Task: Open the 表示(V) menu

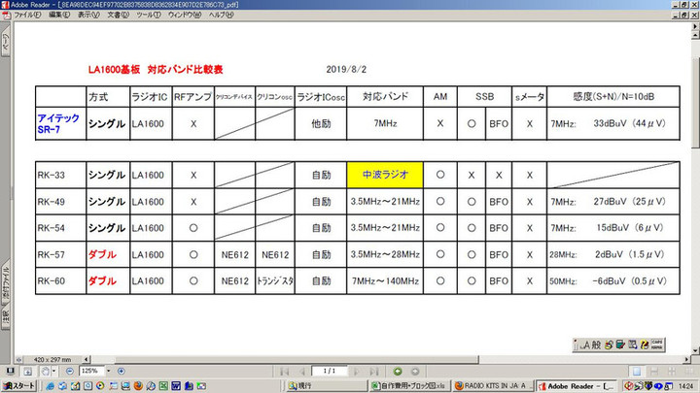Action: pyautogui.click(x=87, y=16)
